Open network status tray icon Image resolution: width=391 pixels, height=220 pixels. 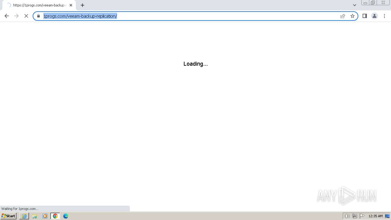point(355,216)
